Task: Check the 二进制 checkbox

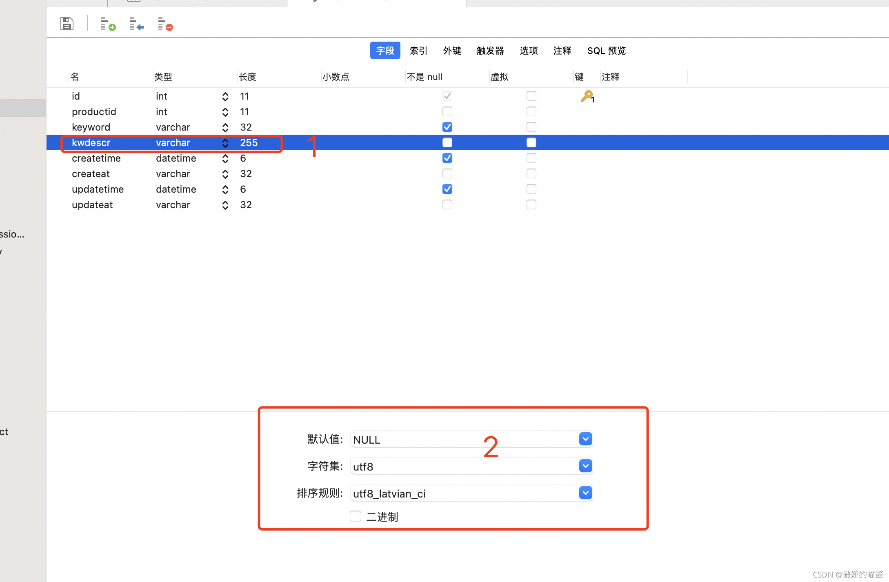Action: pos(355,516)
